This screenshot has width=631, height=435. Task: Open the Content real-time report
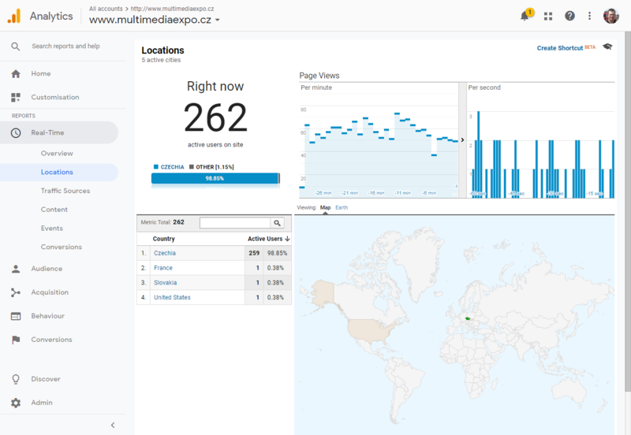[54, 210]
